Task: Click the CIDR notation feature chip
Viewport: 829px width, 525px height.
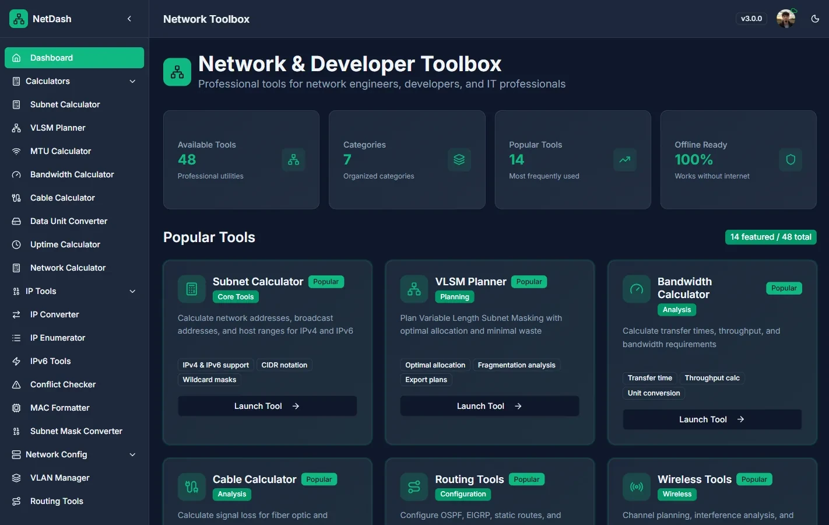Action: pyautogui.click(x=284, y=365)
